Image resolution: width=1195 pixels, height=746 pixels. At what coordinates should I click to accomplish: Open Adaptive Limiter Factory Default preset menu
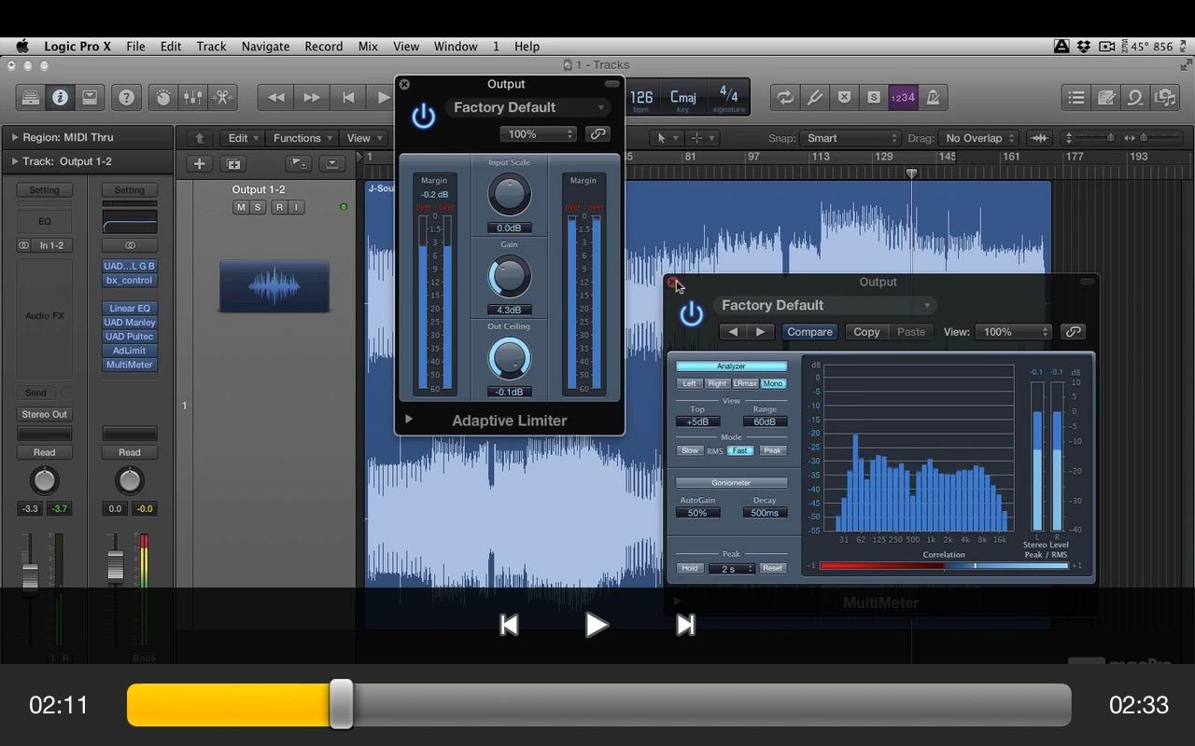click(528, 108)
